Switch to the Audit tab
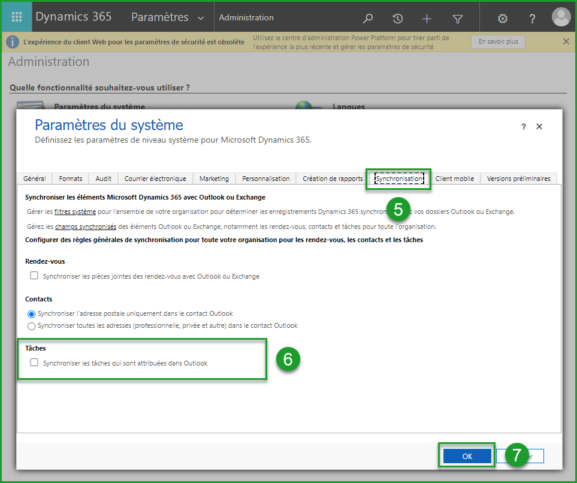The image size is (577, 483). [103, 178]
